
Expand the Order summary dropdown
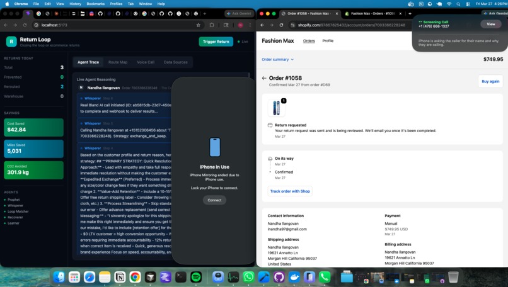tap(278, 60)
